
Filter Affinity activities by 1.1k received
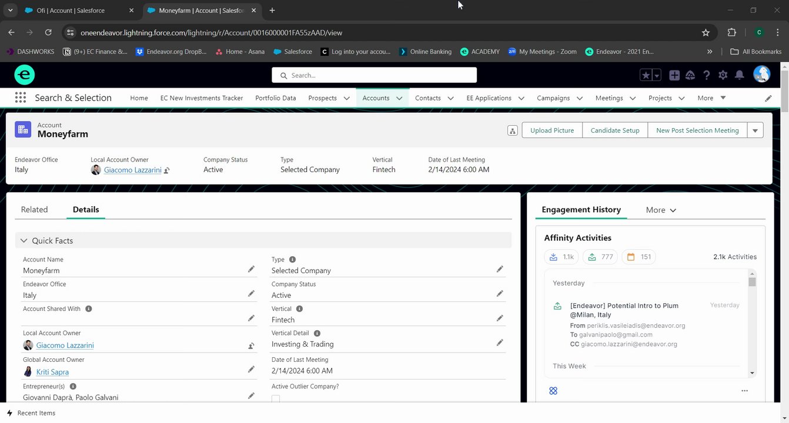point(561,257)
